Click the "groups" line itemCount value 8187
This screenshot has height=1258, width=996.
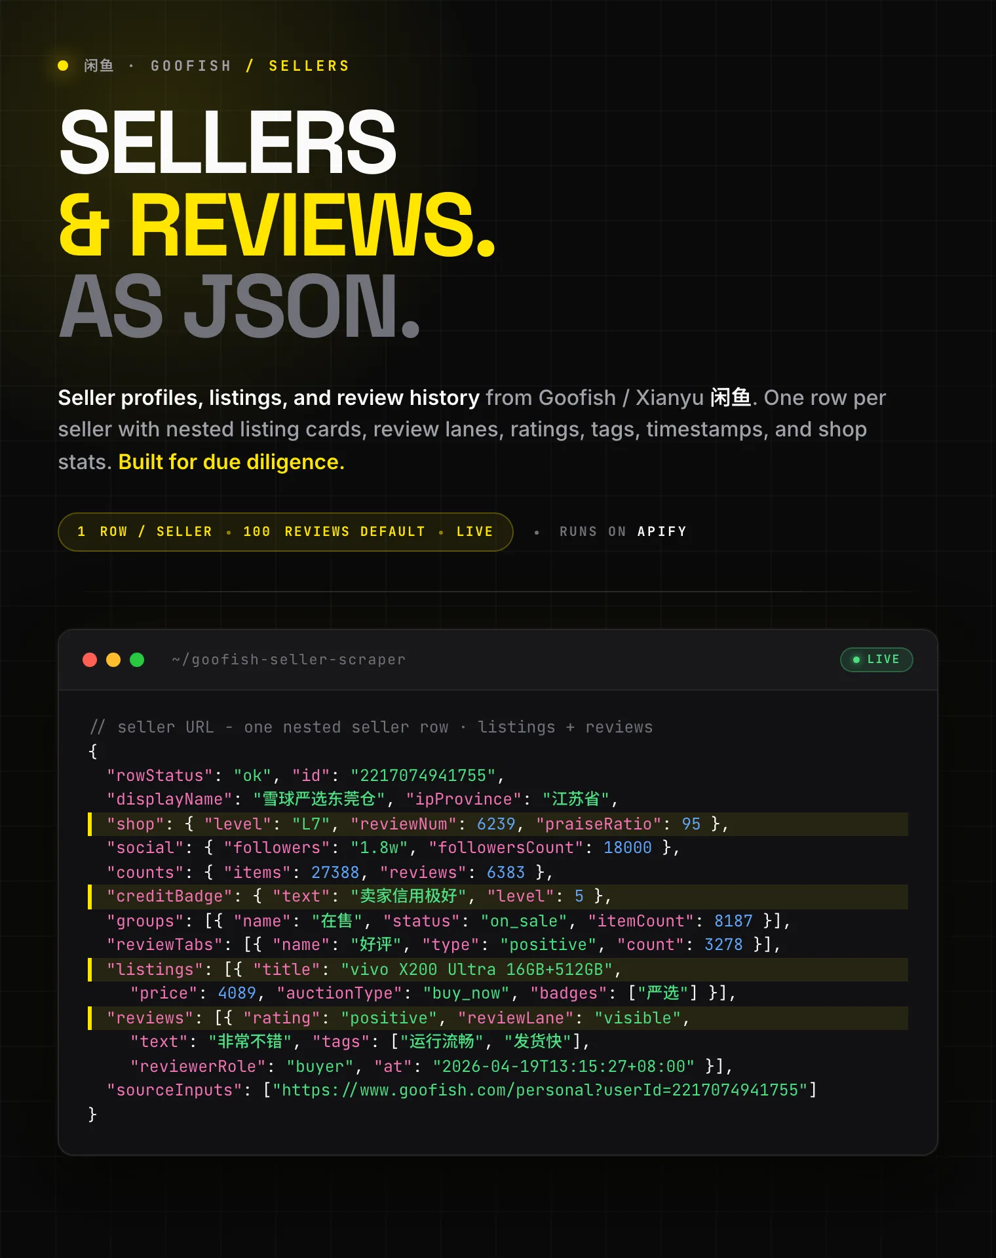[733, 921]
